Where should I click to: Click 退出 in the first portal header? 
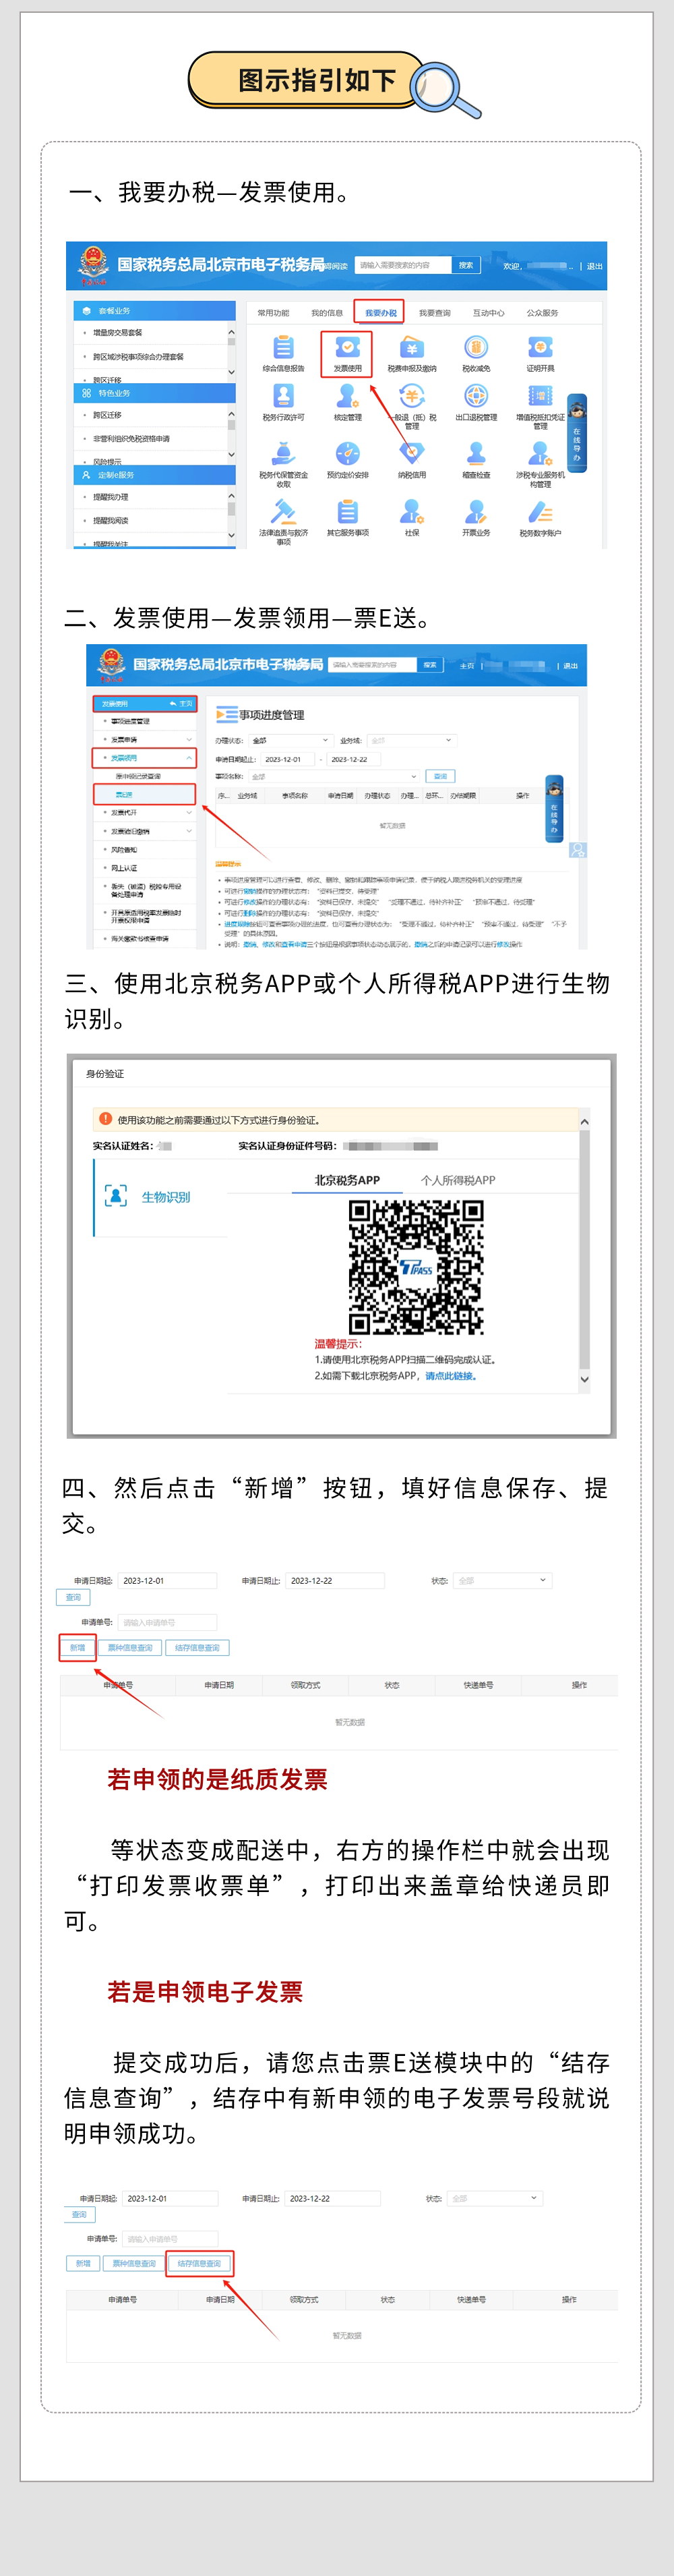pyautogui.click(x=595, y=266)
